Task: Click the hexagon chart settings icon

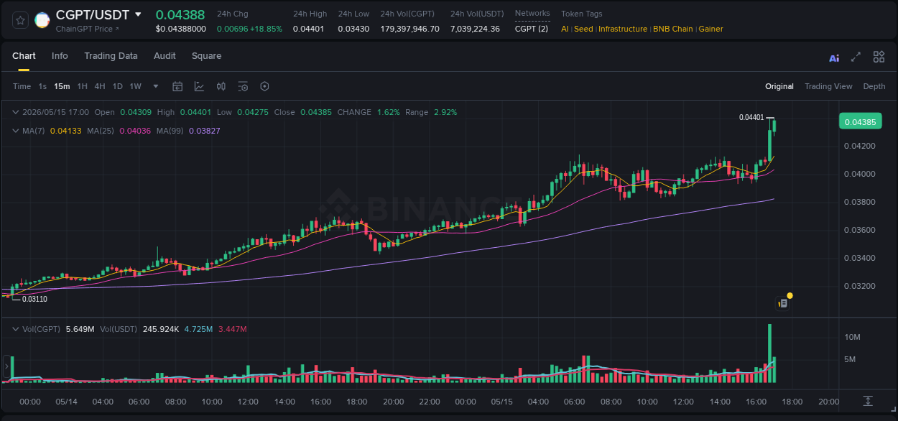Action: point(264,86)
